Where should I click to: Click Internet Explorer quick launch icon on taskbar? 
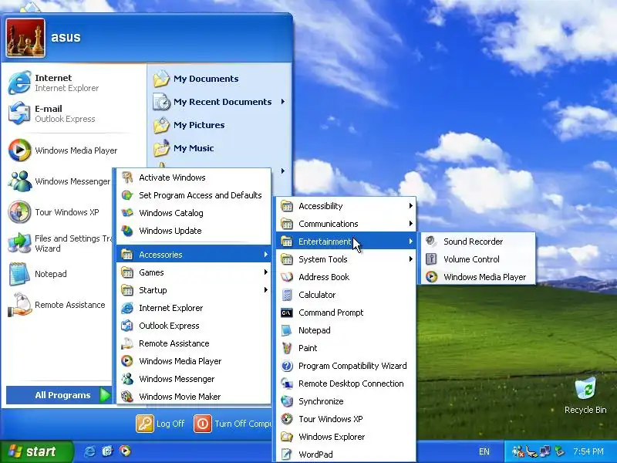(89, 451)
